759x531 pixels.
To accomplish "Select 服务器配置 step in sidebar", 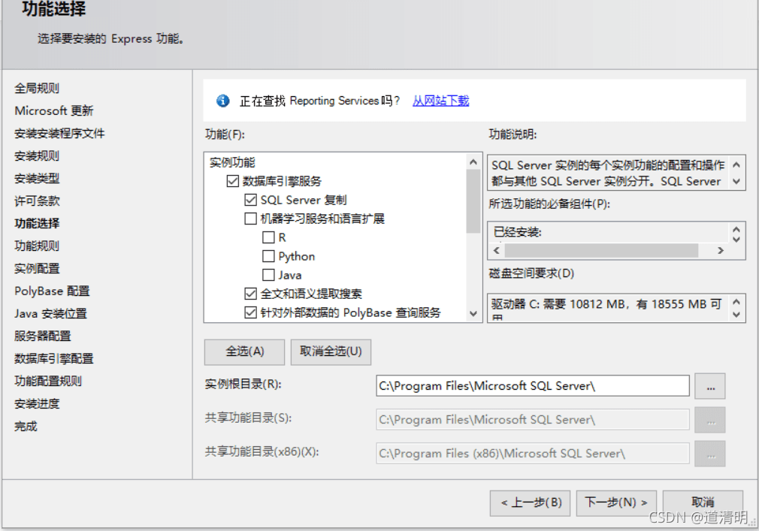I will point(43,336).
